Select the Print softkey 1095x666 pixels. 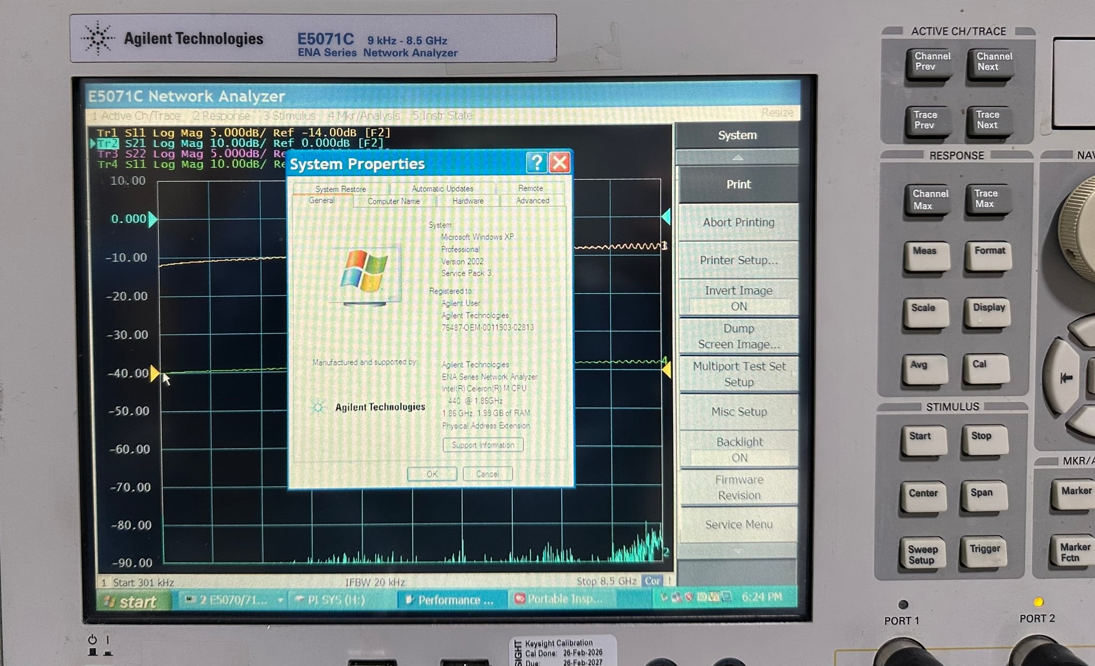tap(738, 184)
